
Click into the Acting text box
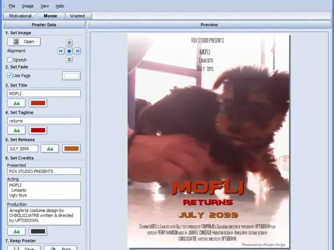click(x=44, y=190)
